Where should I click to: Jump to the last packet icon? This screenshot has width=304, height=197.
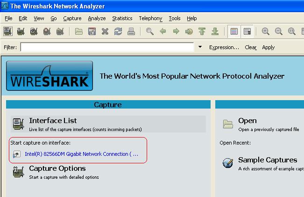[215, 31]
